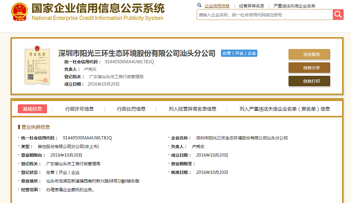Switch to the 基础信息 tab

[x=32, y=109]
